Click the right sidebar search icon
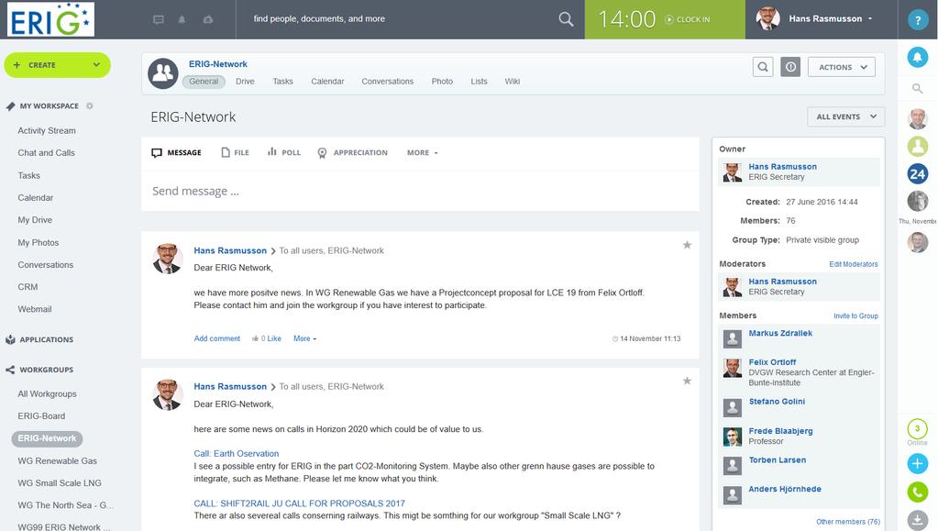This screenshot has height=531, width=938. point(917,89)
